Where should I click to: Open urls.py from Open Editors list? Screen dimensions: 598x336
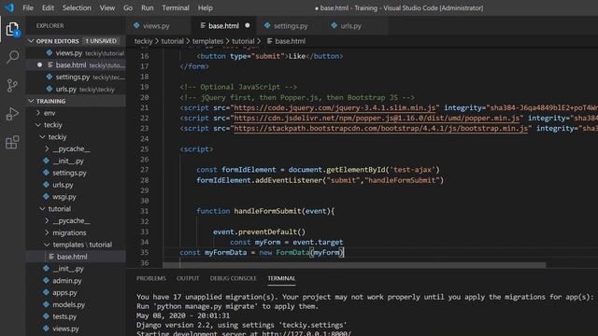pyautogui.click(x=76, y=90)
